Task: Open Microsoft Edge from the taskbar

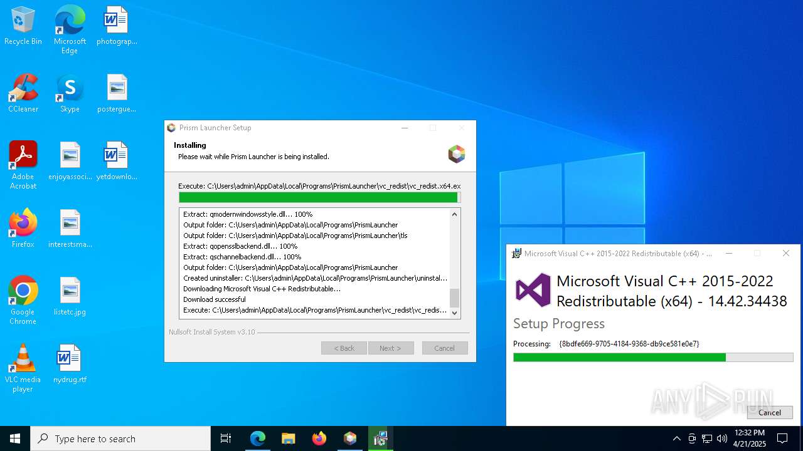Action: click(258, 438)
